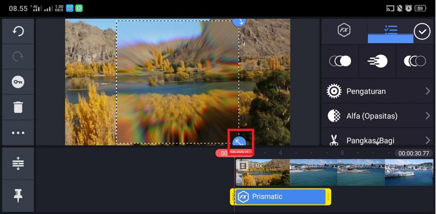Tap the film strip icon on clip
Screen dimensions: 436x214
243,165
